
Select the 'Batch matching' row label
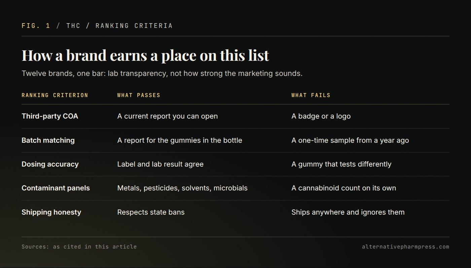[x=48, y=140]
